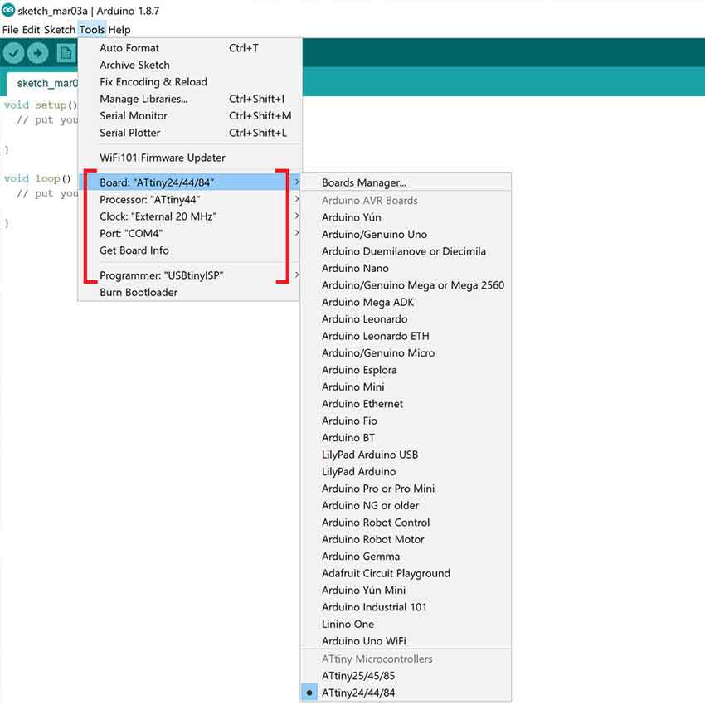The width and height of the screenshot is (705, 705).
Task: Click the New sketch toolbar icon
Action: (66, 54)
